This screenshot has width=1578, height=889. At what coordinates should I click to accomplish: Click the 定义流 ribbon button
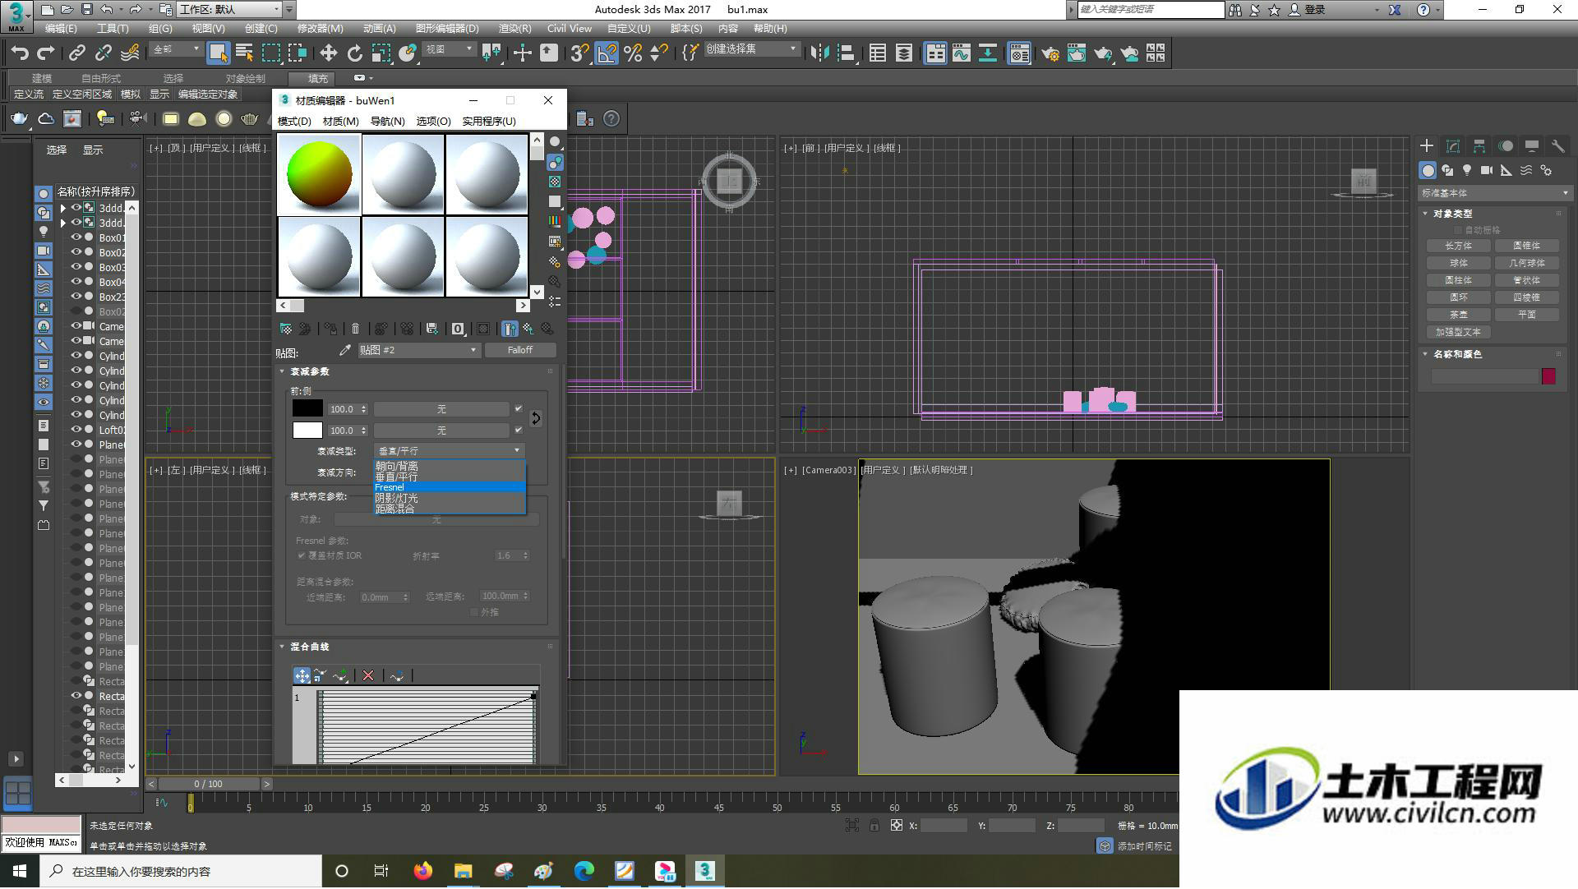[x=29, y=94]
